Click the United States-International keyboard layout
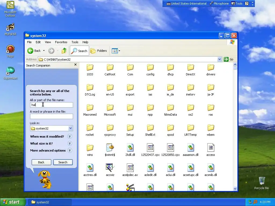The image size is (275, 206). 186,3
